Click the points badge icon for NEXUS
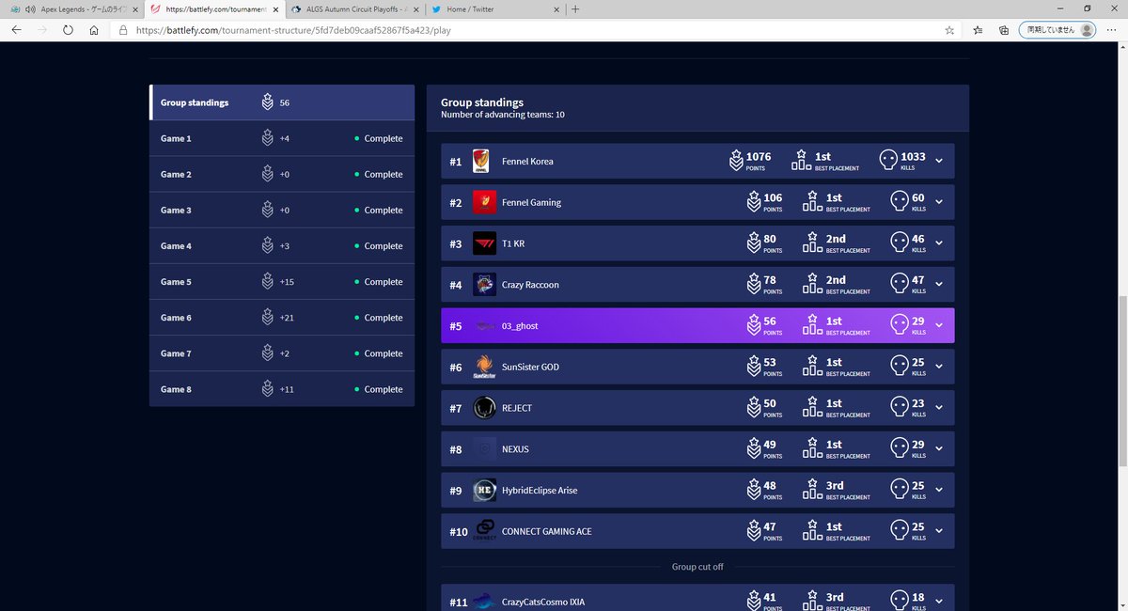The width and height of the screenshot is (1128, 611). tap(753, 449)
